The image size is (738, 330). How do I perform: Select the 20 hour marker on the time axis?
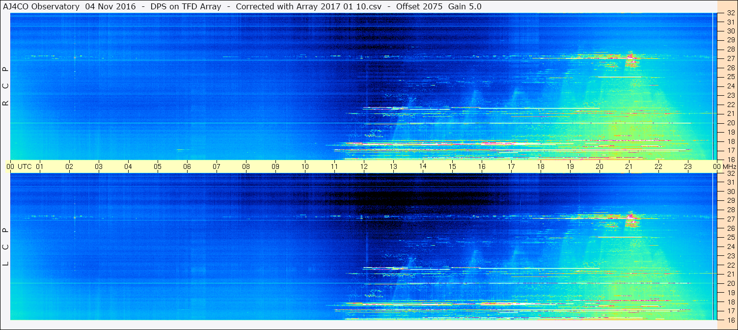coord(600,166)
